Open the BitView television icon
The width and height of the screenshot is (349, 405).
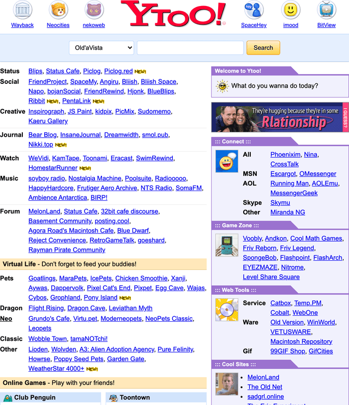point(327,10)
